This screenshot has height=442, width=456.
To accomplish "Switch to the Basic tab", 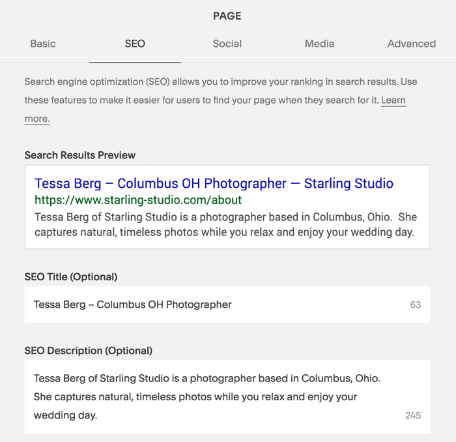I will 43,44.
